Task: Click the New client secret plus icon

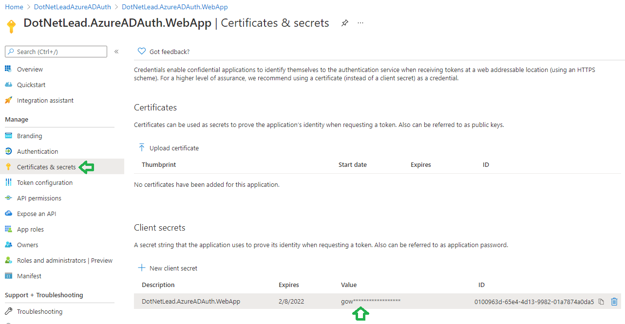Action: click(x=142, y=268)
